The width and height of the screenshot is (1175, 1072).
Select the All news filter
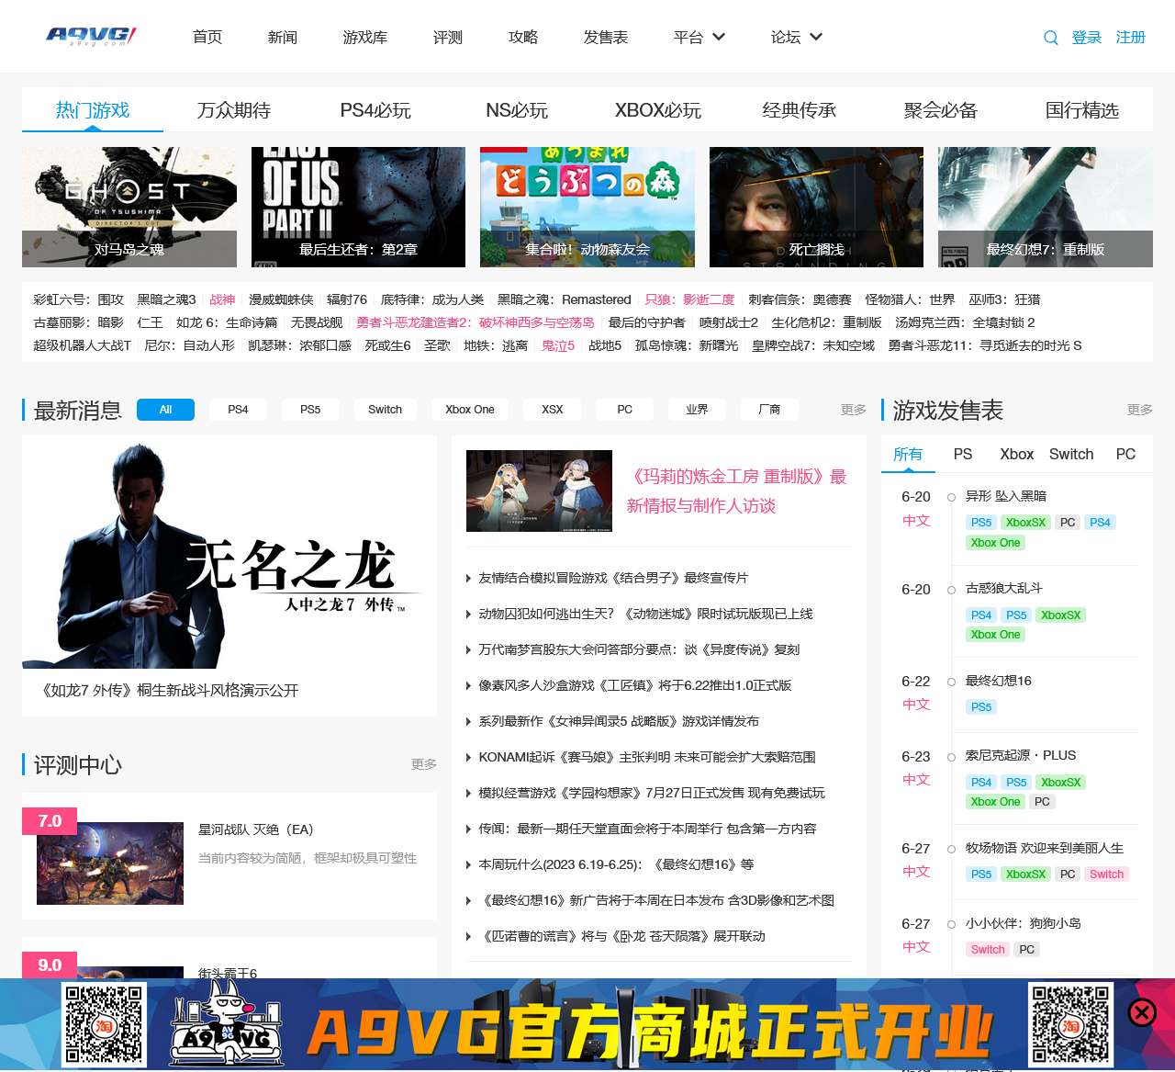pos(165,410)
